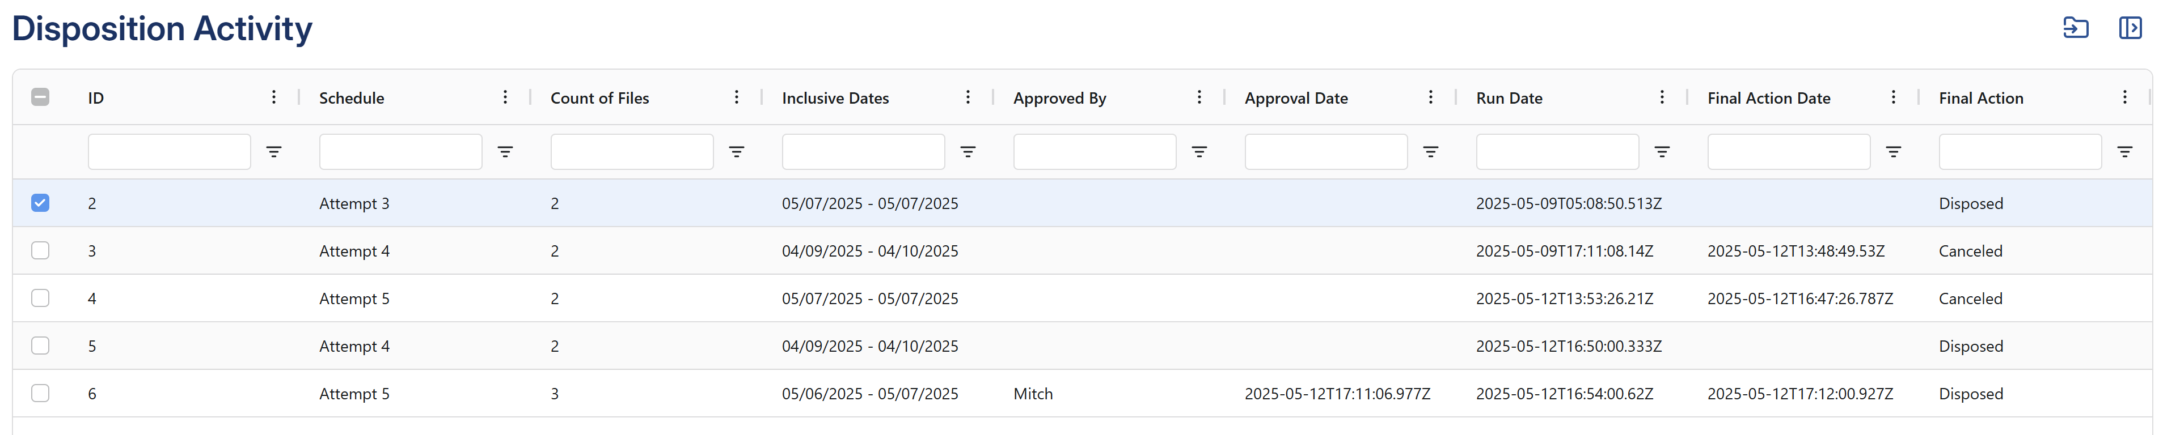This screenshot has width=2163, height=435.
Task: Open the Approval Date filter options
Action: coord(1431,152)
